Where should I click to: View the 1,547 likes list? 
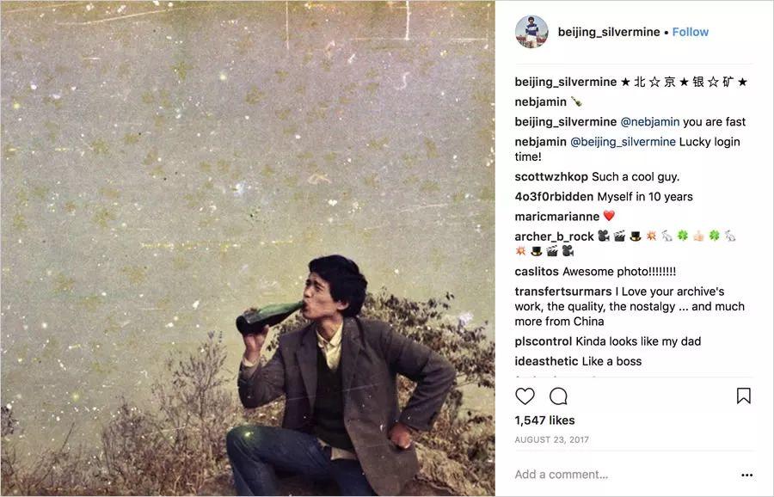tap(544, 420)
